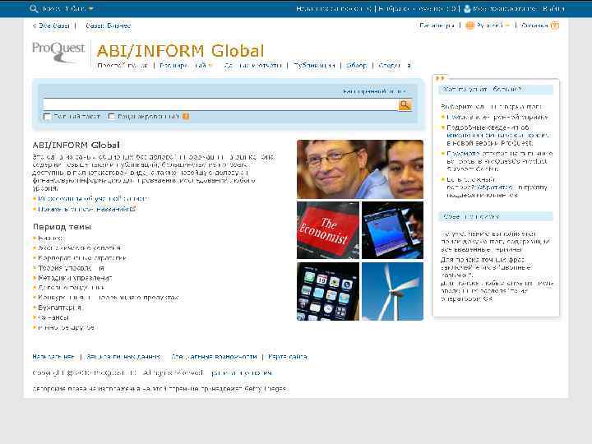Click the magnifier icon in top blue bar

pos(34,8)
